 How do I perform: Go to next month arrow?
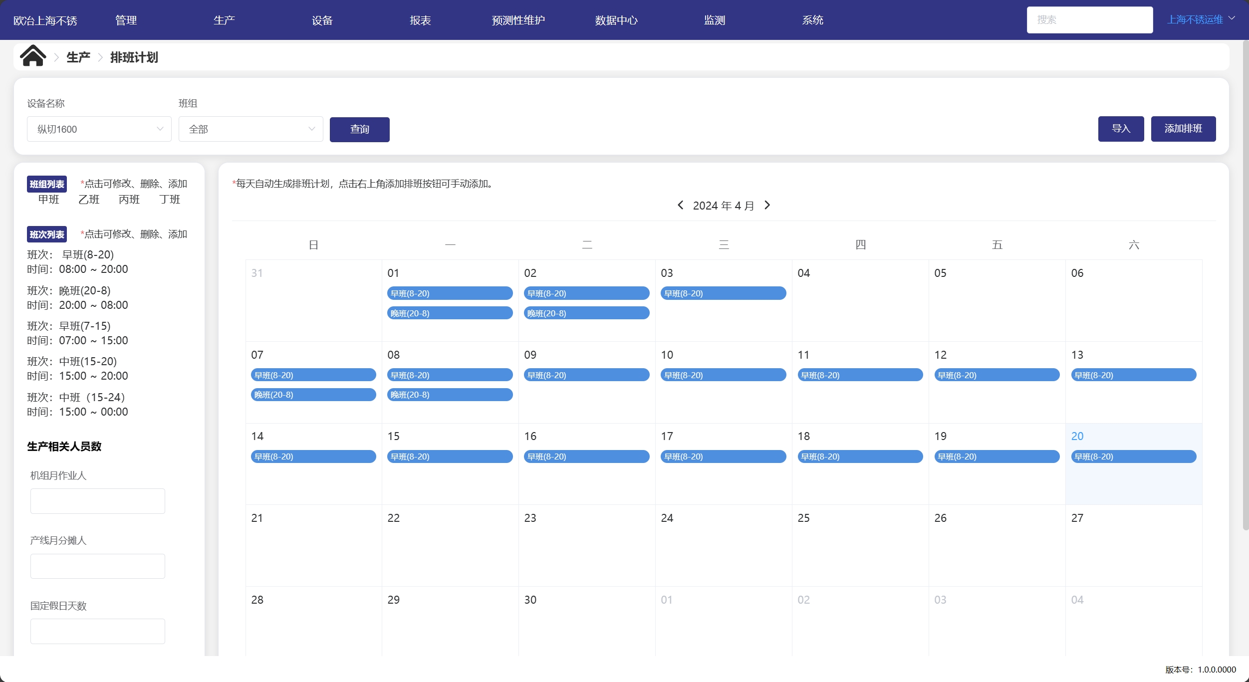[767, 205]
